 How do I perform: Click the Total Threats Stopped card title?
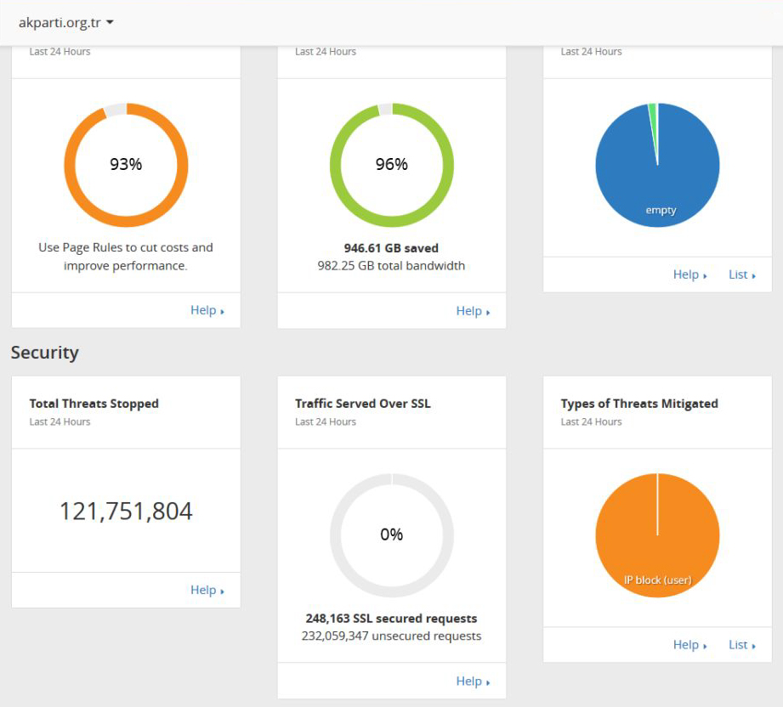[94, 404]
